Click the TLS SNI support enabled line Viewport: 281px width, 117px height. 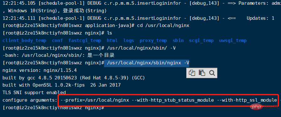point(34,93)
